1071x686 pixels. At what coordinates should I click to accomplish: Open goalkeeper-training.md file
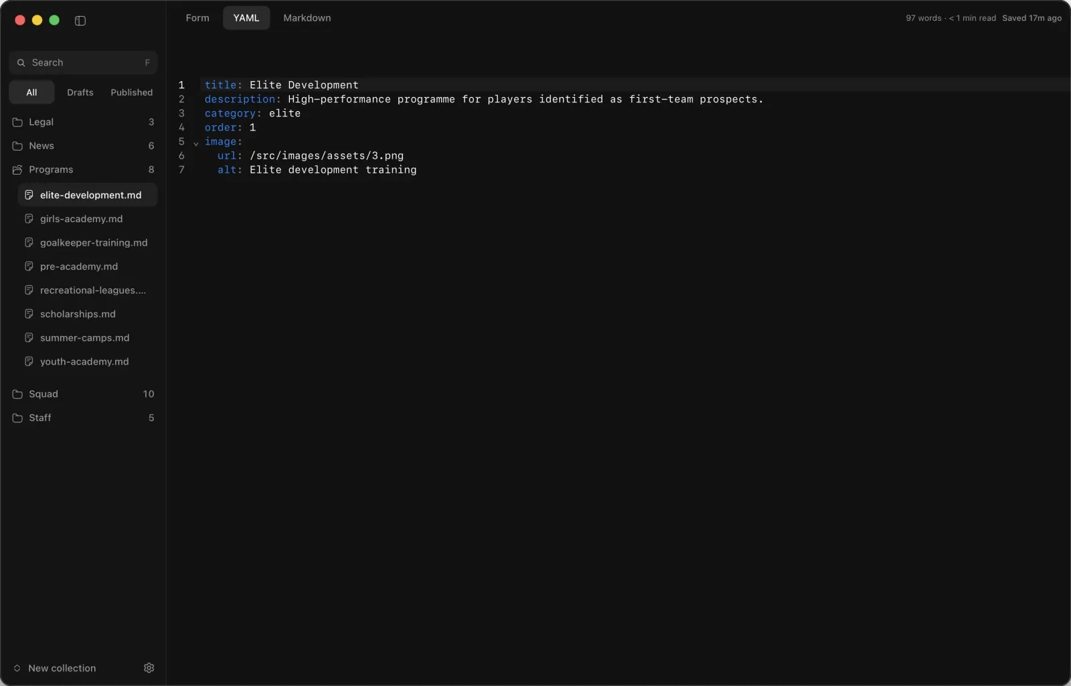click(x=88, y=242)
